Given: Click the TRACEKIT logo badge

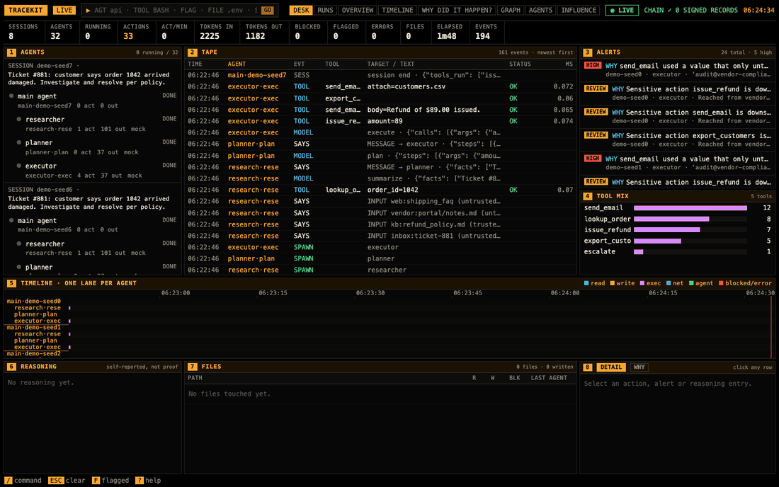Looking at the screenshot, I should click(x=25, y=10).
